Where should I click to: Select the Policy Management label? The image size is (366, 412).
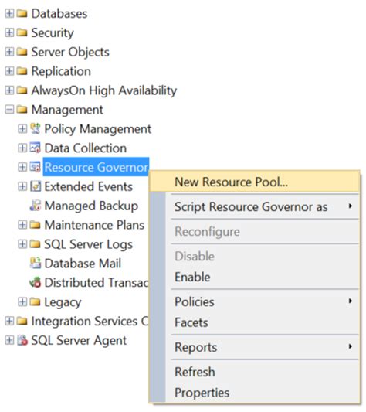[98, 129]
